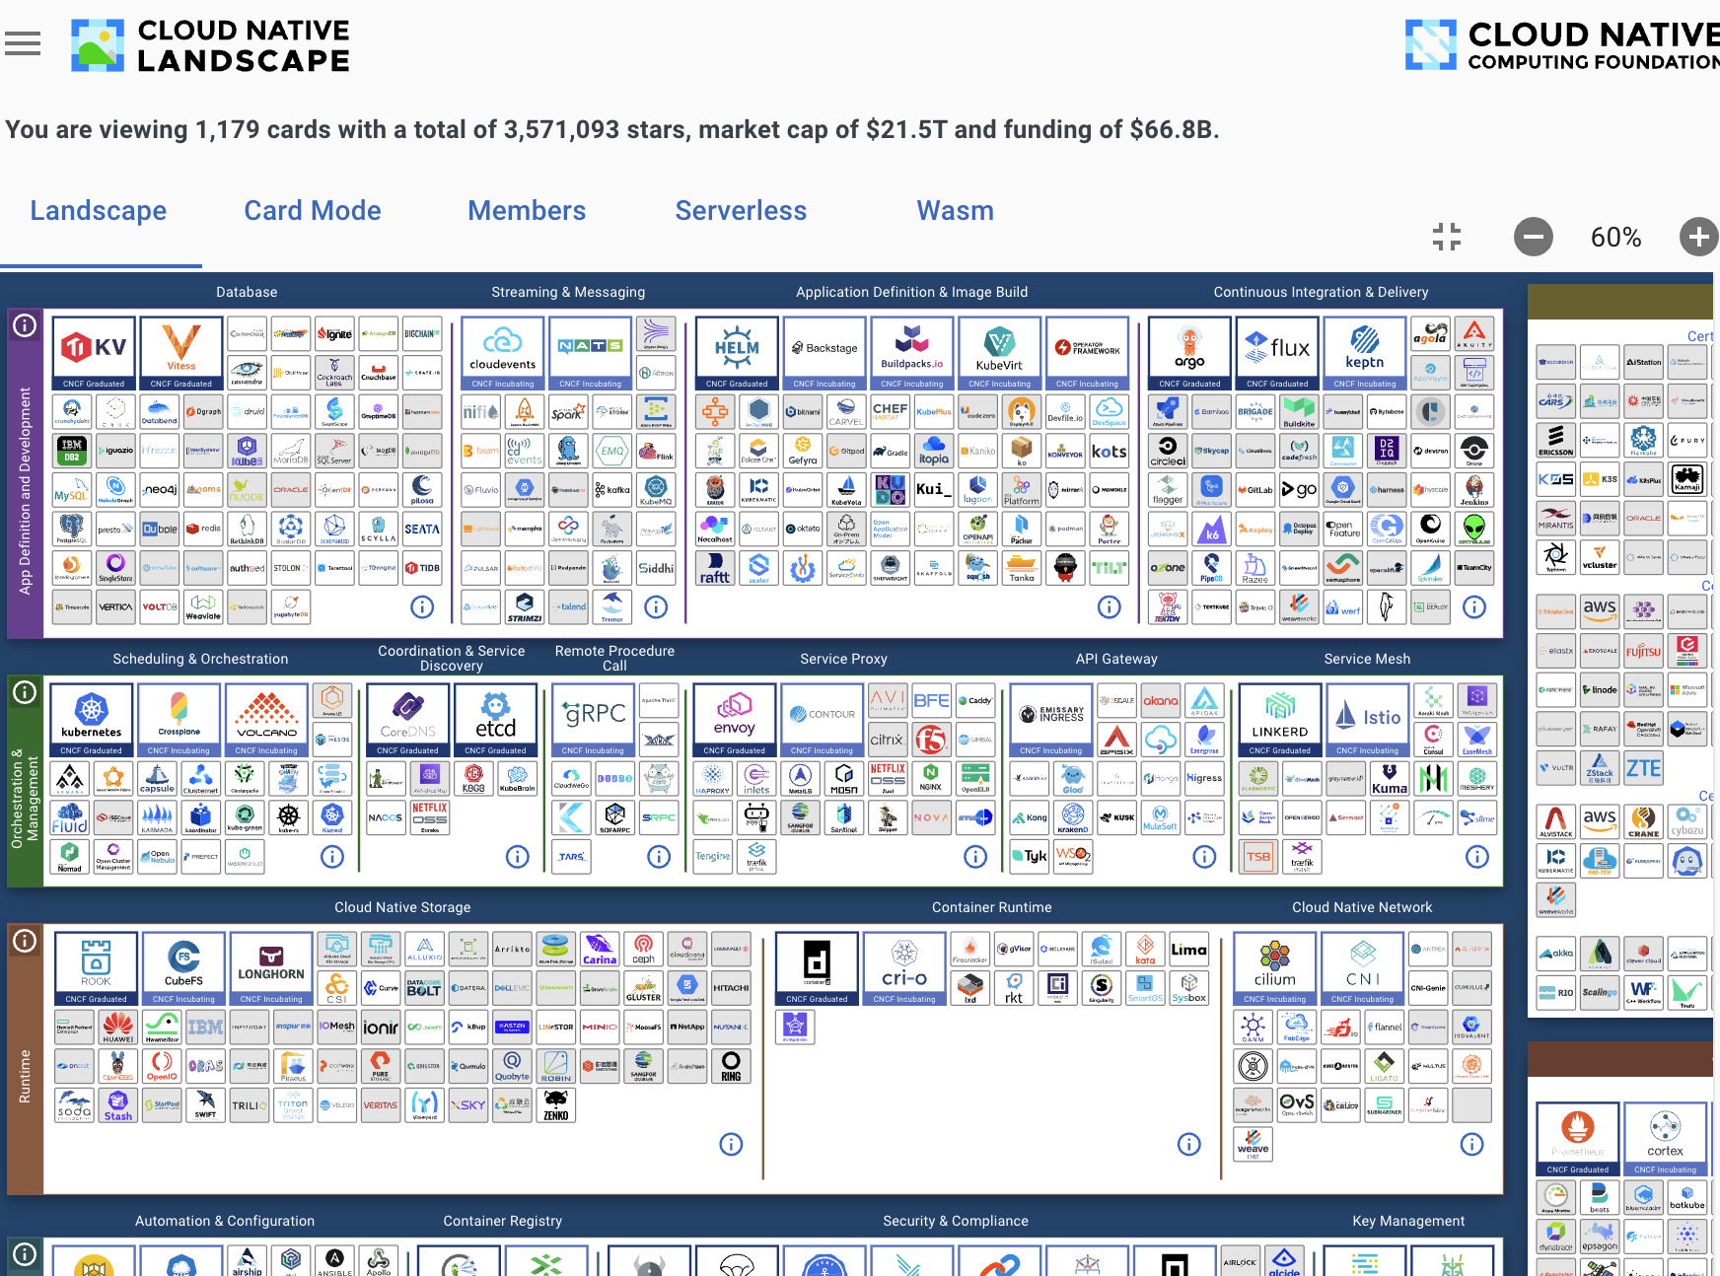Open Continuous Integration & Delivery info icon

[x=1474, y=607]
